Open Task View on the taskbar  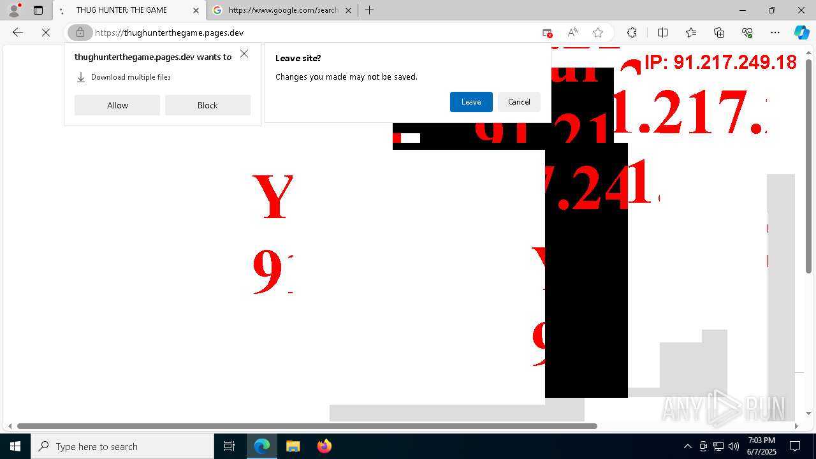point(229,446)
